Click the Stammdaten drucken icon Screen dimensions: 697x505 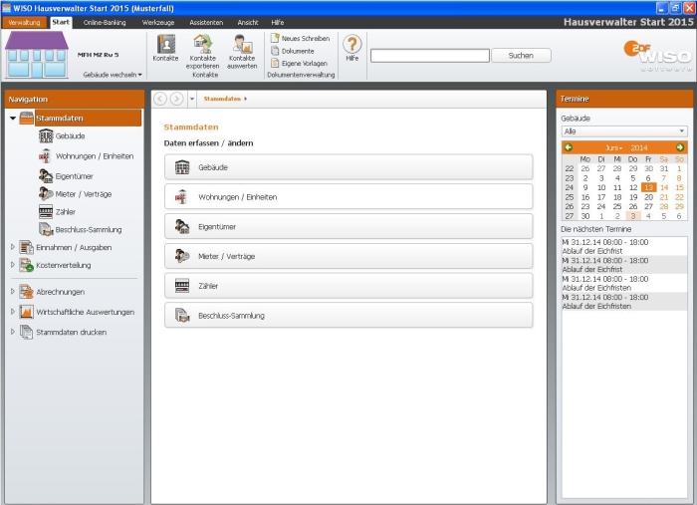pyautogui.click(x=26, y=332)
